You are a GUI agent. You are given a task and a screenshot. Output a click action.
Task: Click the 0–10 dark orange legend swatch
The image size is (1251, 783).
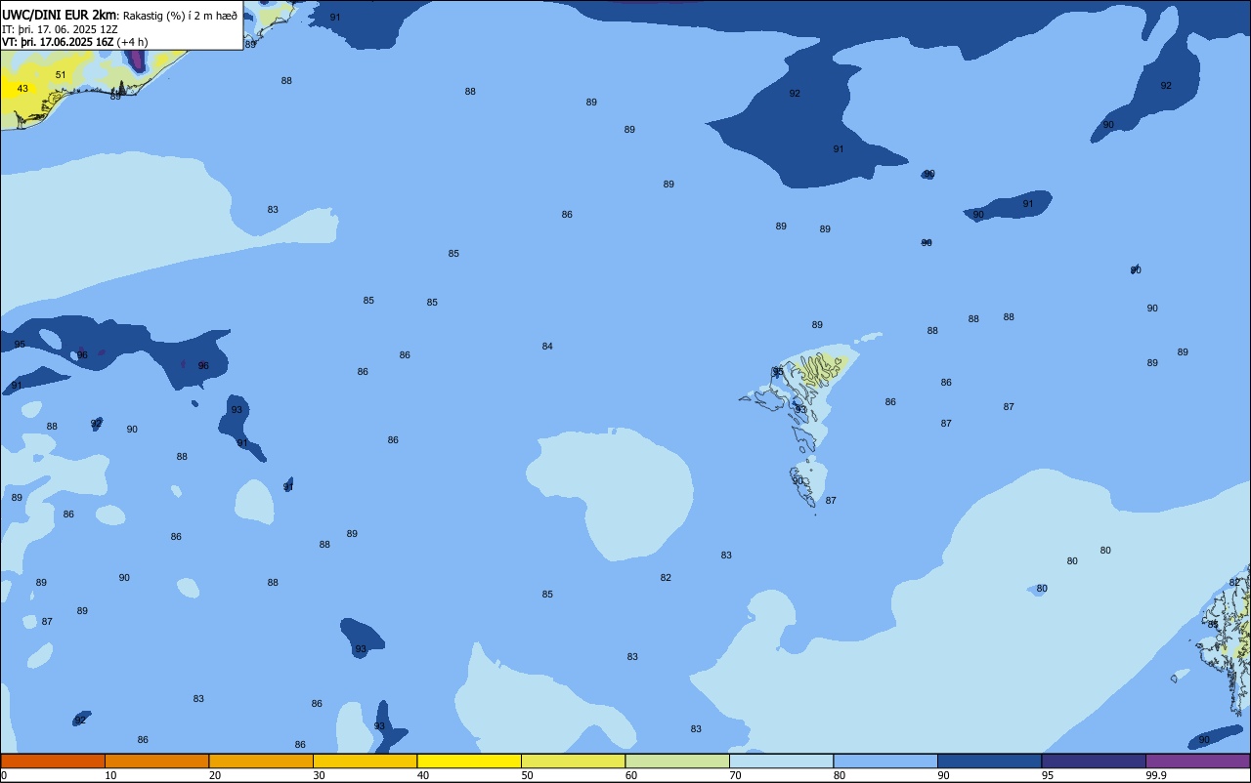click(x=53, y=761)
